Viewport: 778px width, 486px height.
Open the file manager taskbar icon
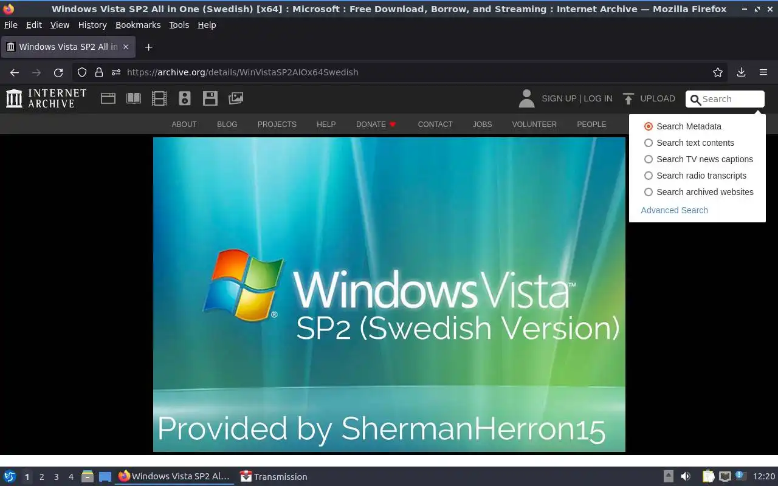click(x=88, y=477)
